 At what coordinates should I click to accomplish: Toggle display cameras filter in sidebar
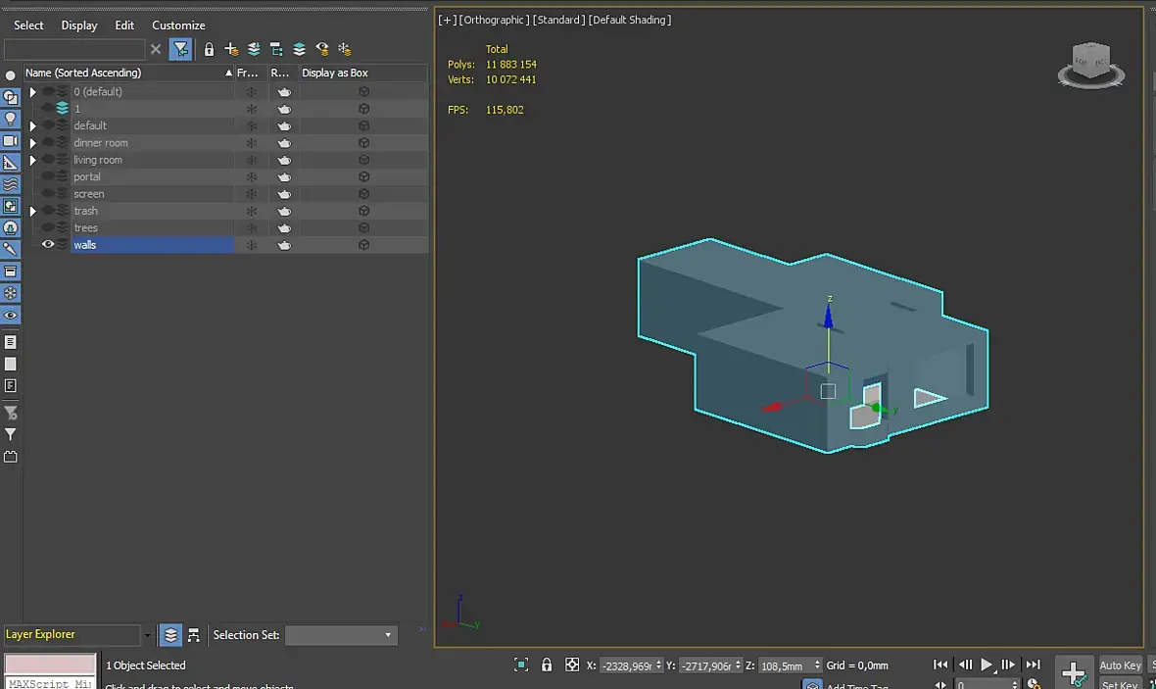11,141
